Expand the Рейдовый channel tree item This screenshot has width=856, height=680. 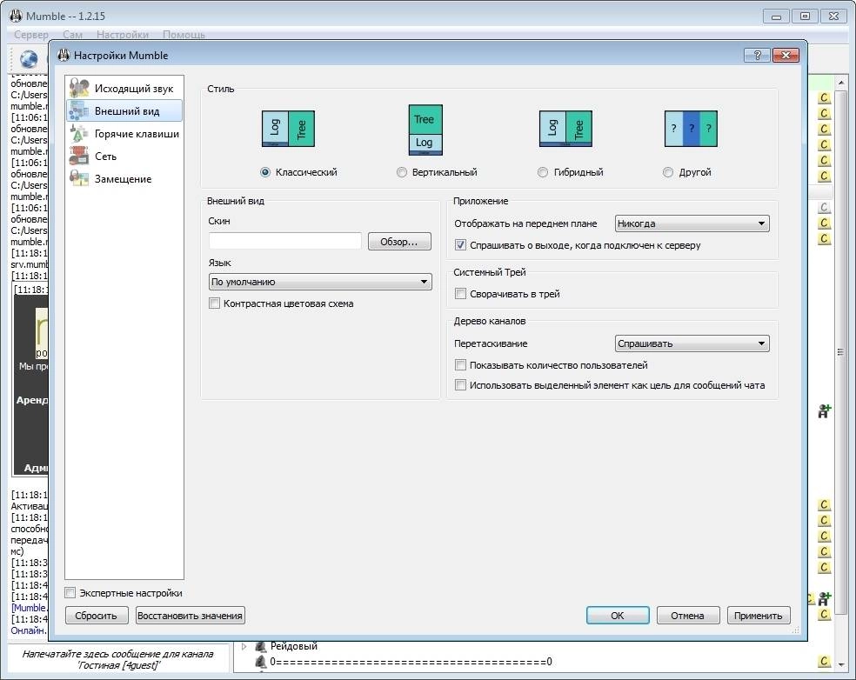tap(244, 646)
